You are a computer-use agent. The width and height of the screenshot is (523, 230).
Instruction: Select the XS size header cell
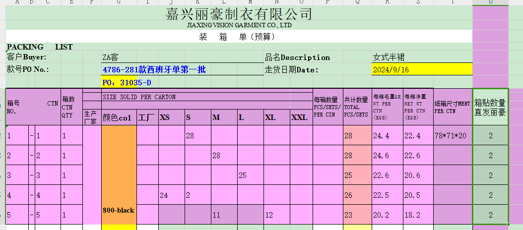click(x=165, y=117)
